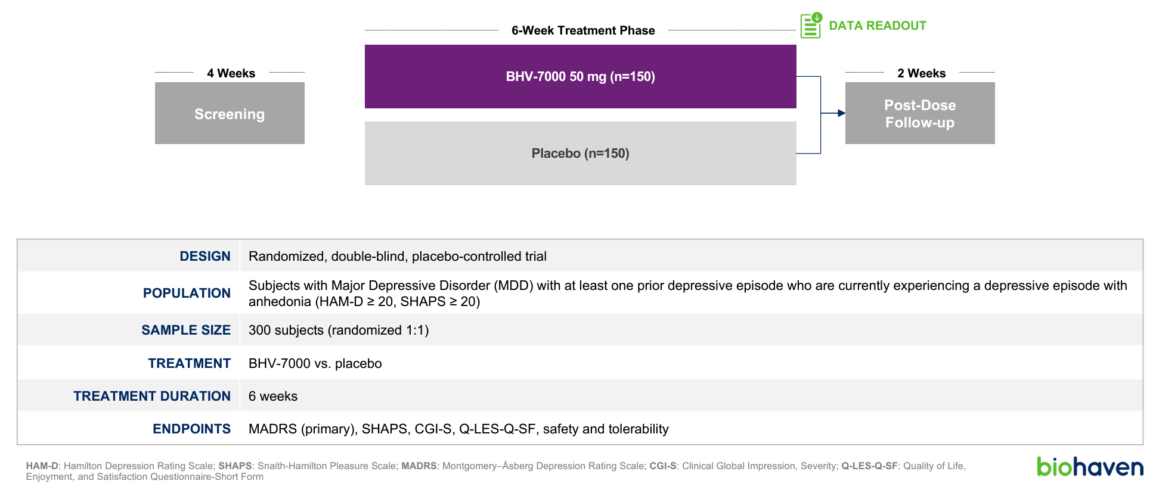Click the 6-Week Treatment Phase heading
Viewport: 1153px width, 487px height.
582,30
